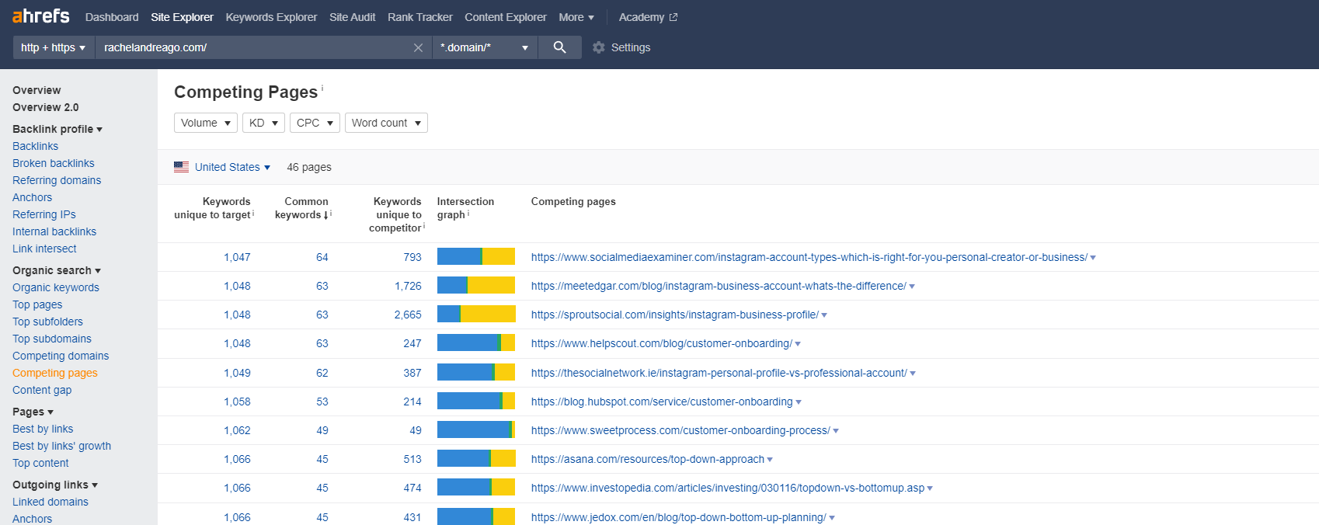This screenshot has height=525, width=1319.
Task: Select Site Explorer in the top menu
Action: coord(182,17)
